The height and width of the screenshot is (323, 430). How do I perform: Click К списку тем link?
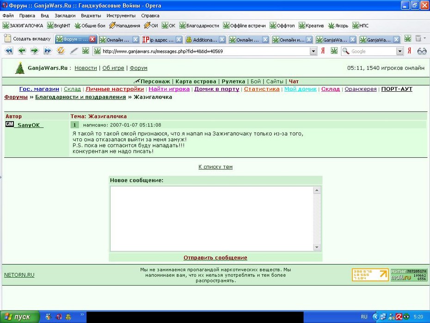point(215,167)
